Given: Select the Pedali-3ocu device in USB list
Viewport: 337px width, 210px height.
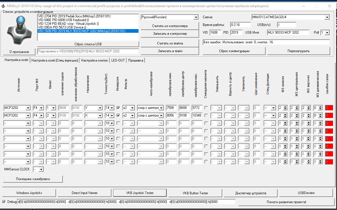Looking at the screenshot, I should point(88,16).
